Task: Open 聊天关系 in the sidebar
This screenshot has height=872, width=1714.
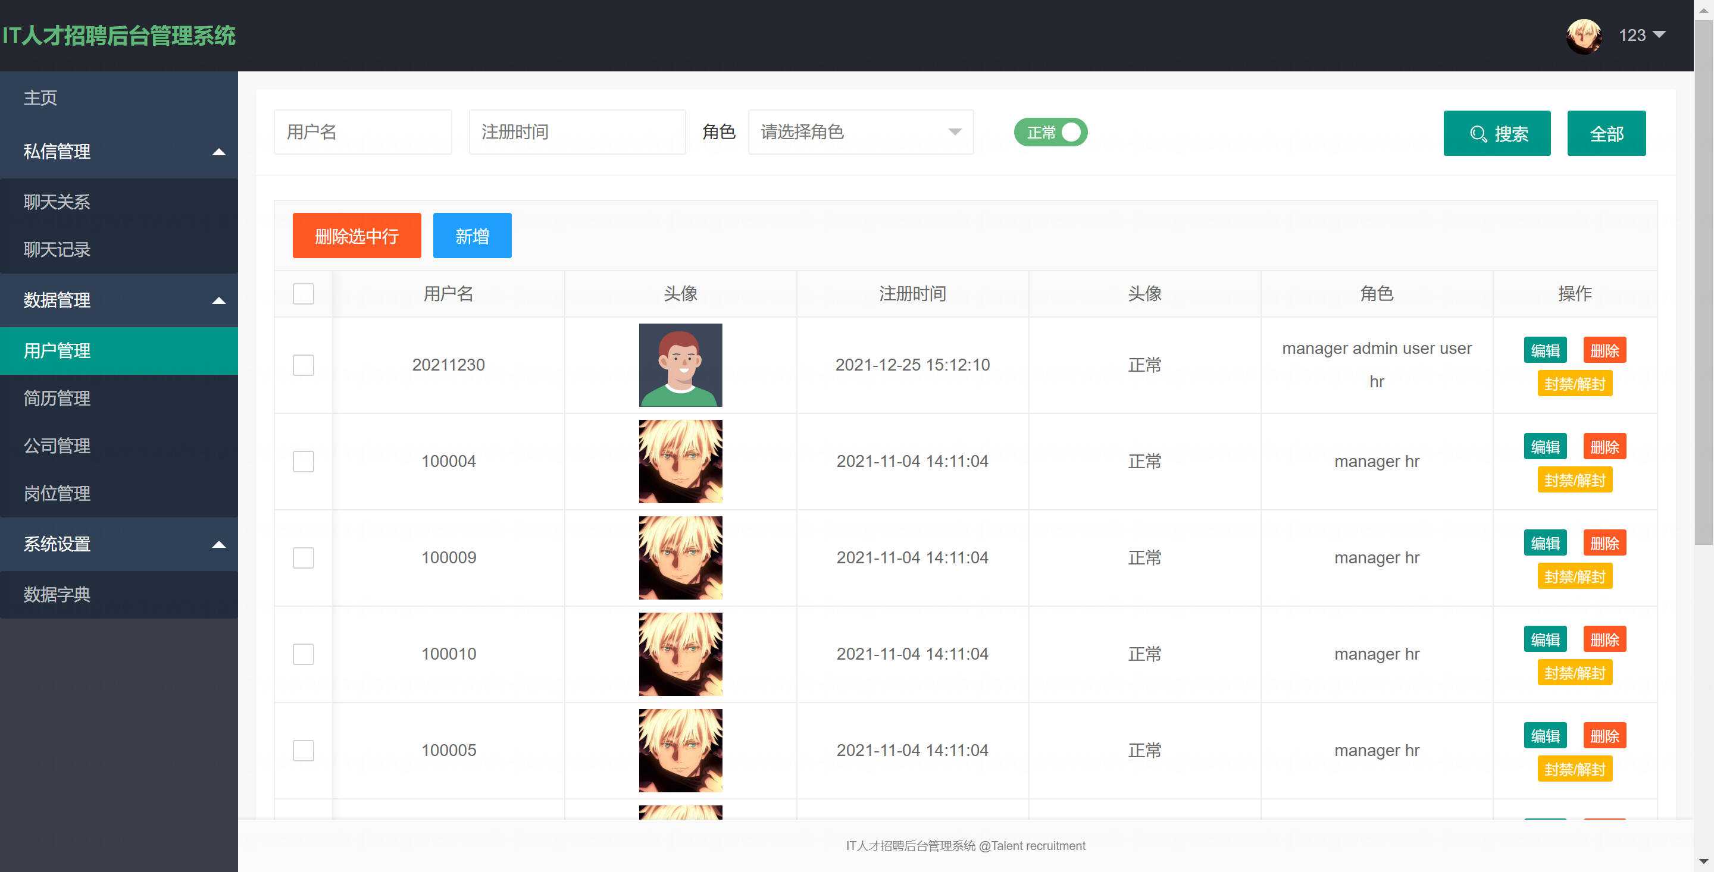Action: (x=119, y=202)
